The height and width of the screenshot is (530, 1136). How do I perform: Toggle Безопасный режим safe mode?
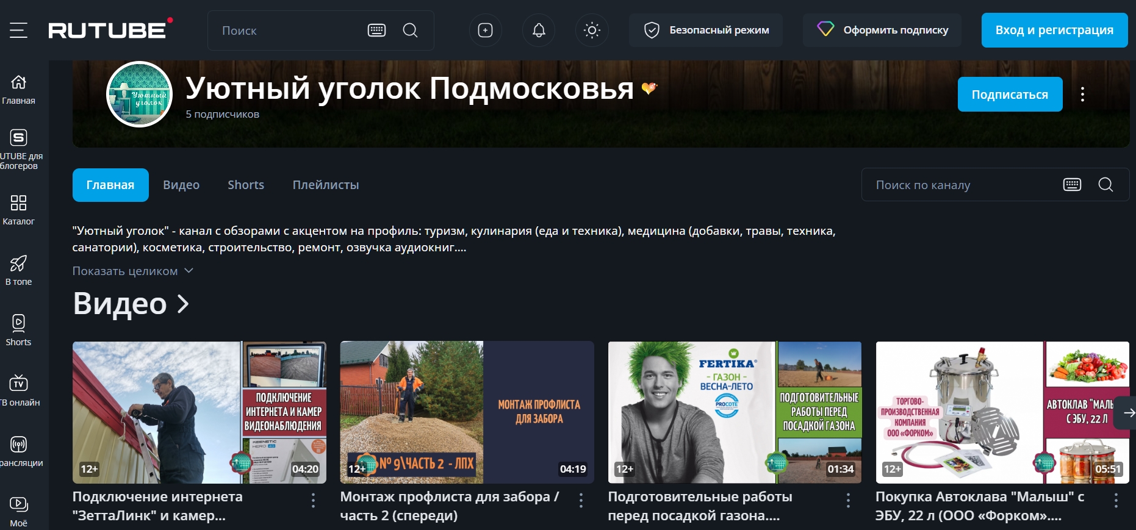pyautogui.click(x=706, y=30)
